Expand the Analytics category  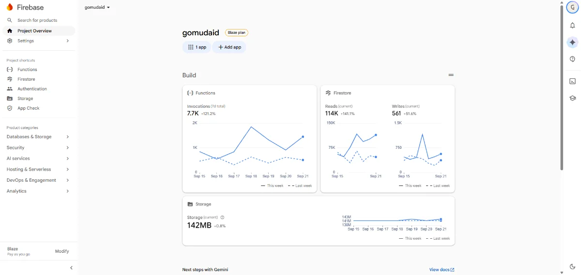tap(38, 191)
